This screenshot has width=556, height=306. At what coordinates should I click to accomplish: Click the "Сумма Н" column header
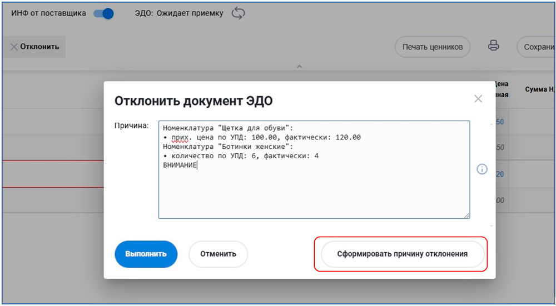tap(538, 89)
